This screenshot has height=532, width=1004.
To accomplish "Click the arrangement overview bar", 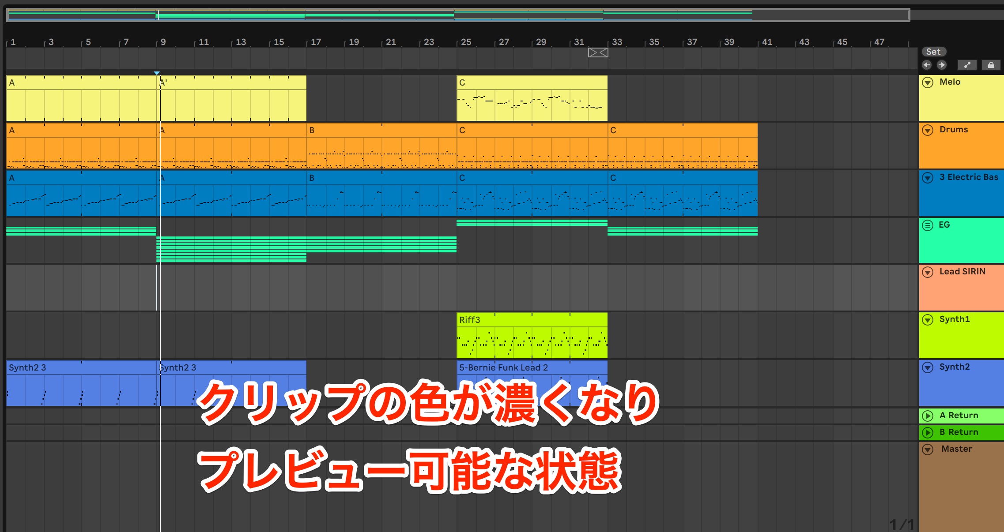I will (x=458, y=15).
